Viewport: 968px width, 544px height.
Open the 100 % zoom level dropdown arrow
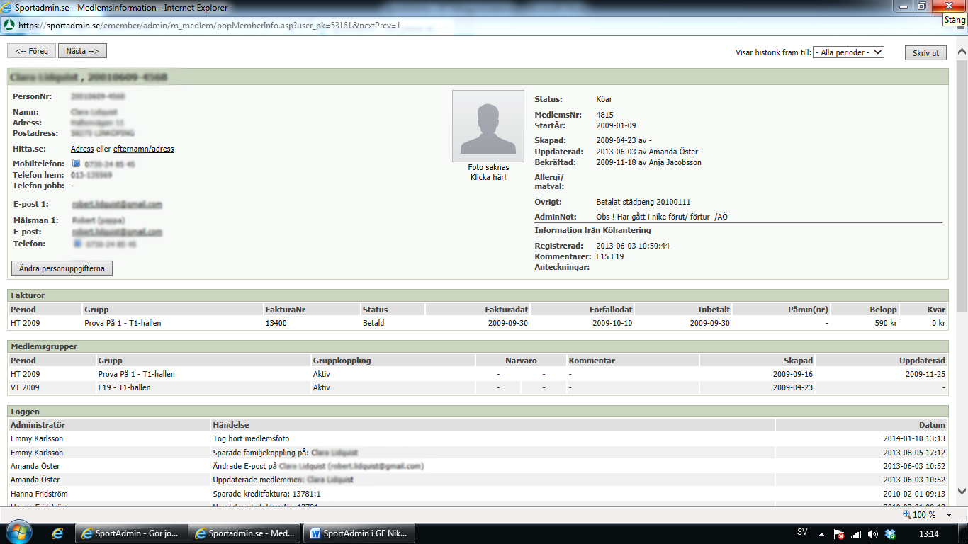point(949,515)
